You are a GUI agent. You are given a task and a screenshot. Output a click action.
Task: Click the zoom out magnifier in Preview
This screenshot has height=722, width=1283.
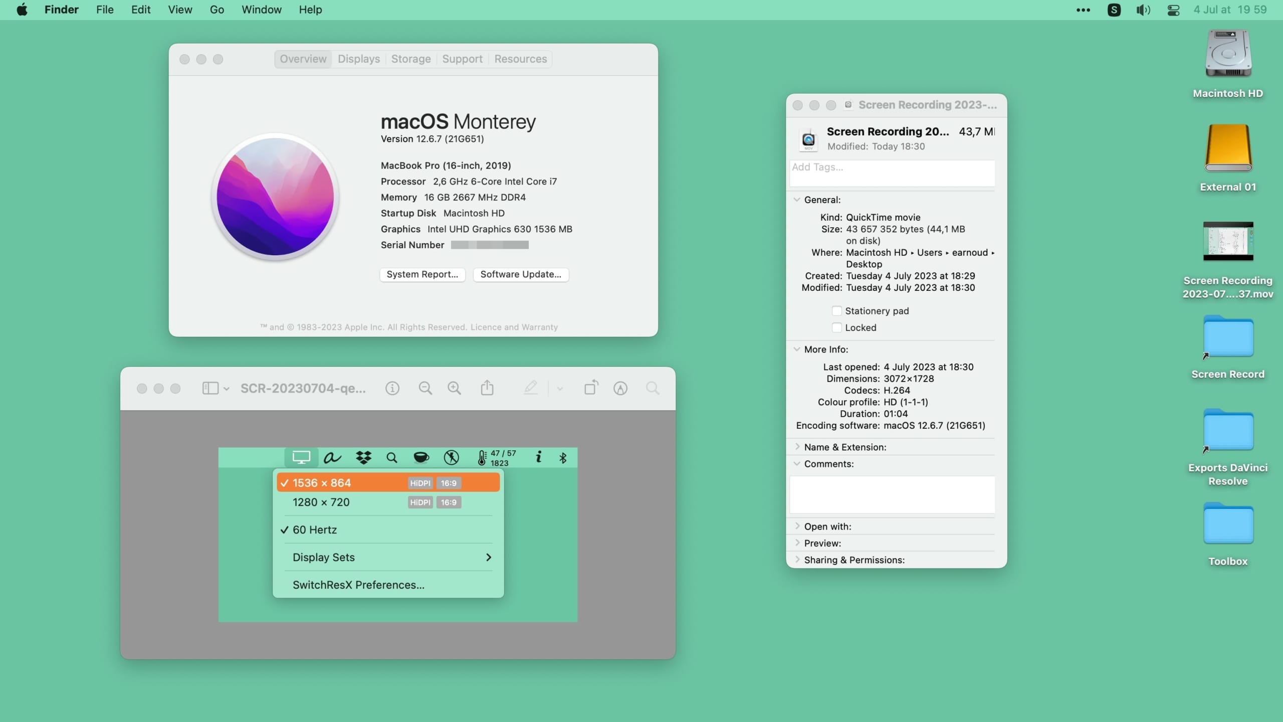(425, 388)
